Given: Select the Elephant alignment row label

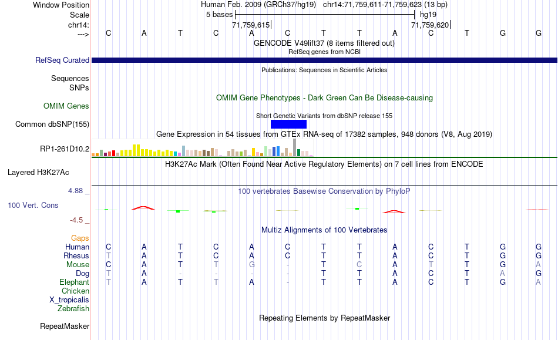Looking at the screenshot, I should [x=74, y=282].
